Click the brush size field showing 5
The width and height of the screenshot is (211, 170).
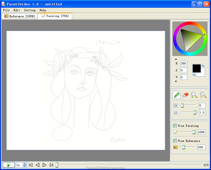(x=202, y=106)
